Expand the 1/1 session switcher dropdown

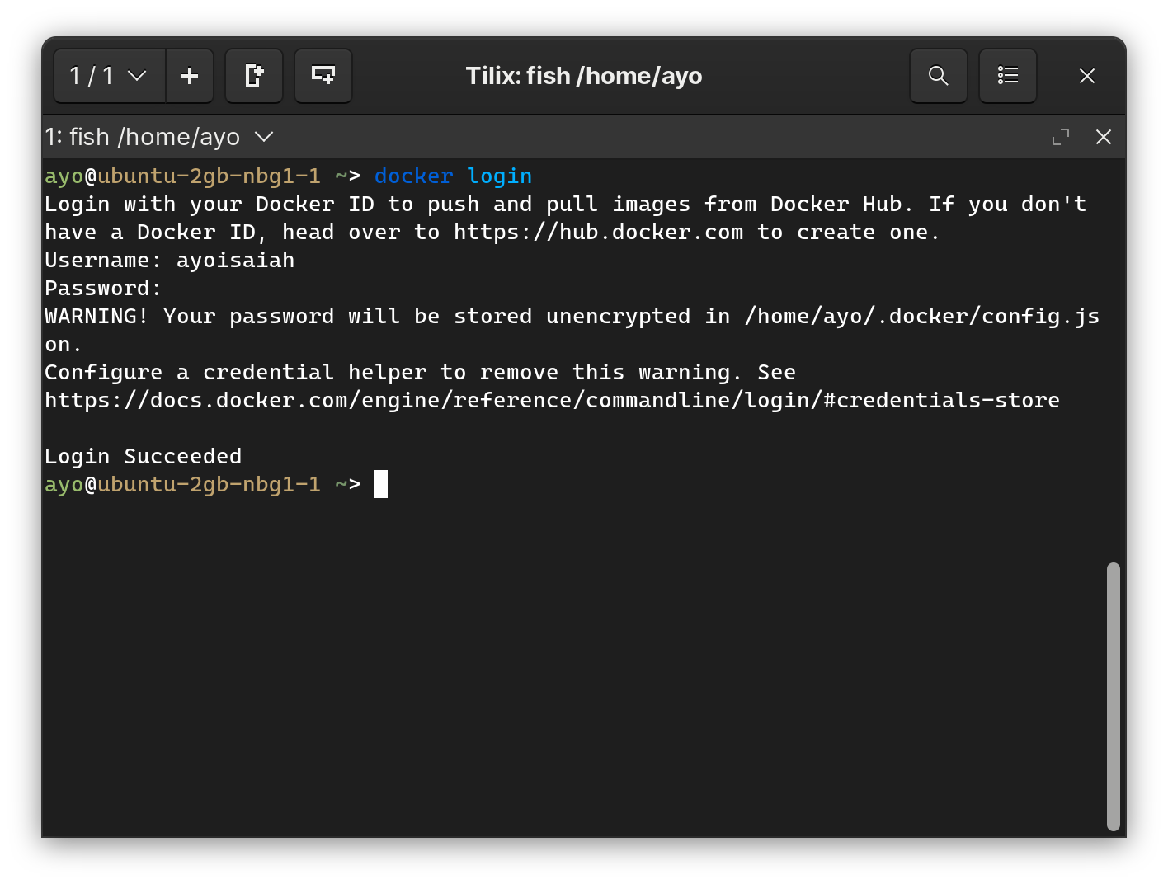point(108,76)
